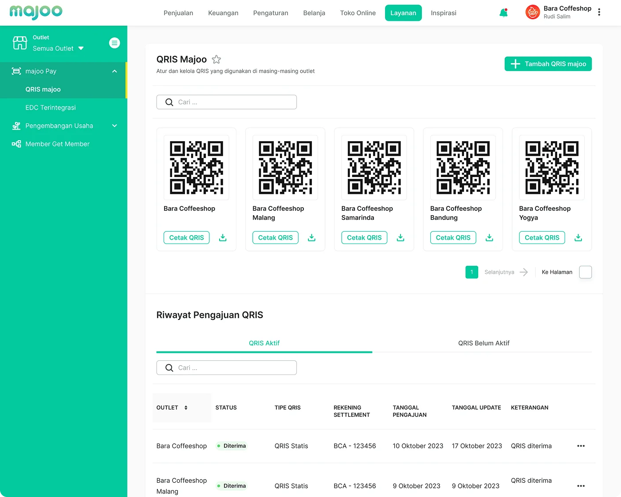Click the Bara Coffeeshop Samarinda QR thumbnail
This screenshot has width=621, height=497.
(x=374, y=168)
